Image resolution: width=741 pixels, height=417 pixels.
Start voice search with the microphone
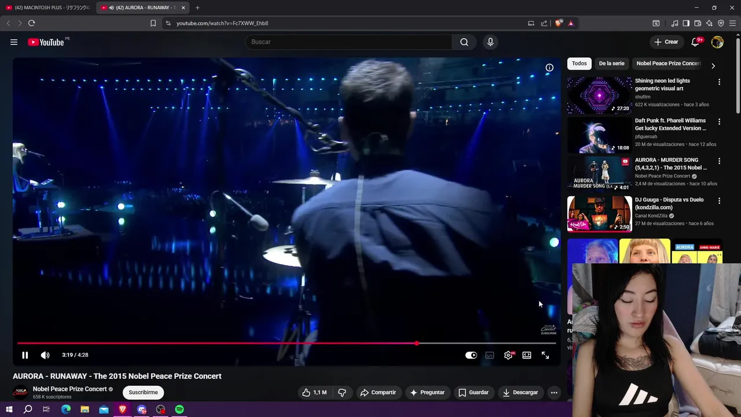[490, 42]
